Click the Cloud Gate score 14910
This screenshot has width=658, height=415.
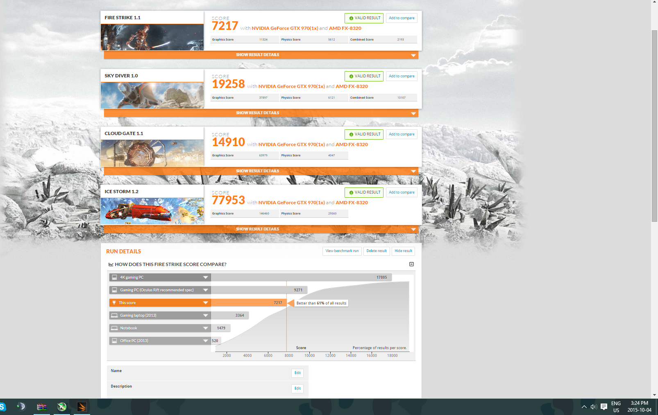pyautogui.click(x=228, y=142)
